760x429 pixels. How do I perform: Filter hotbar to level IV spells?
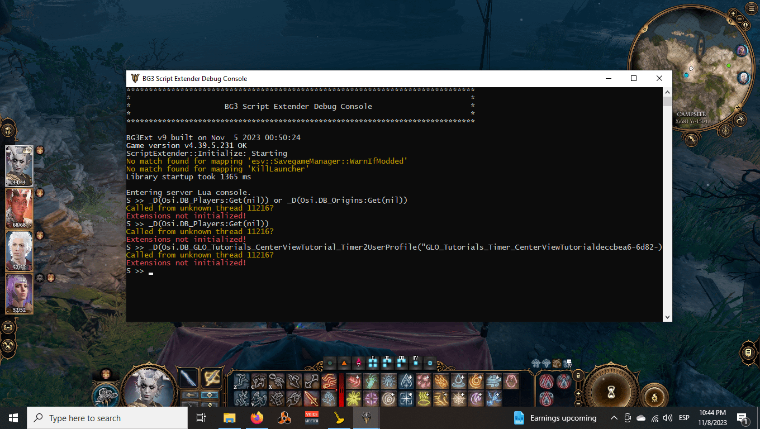pyautogui.click(x=416, y=363)
